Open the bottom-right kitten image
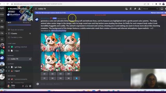The width and height of the screenshot is (166, 93). 70,61
